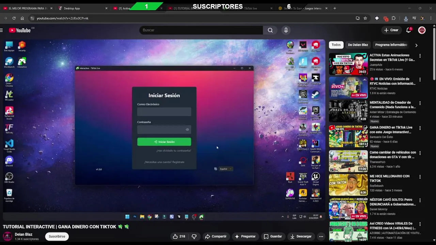Open more actions menu under the video

(321, 236)
